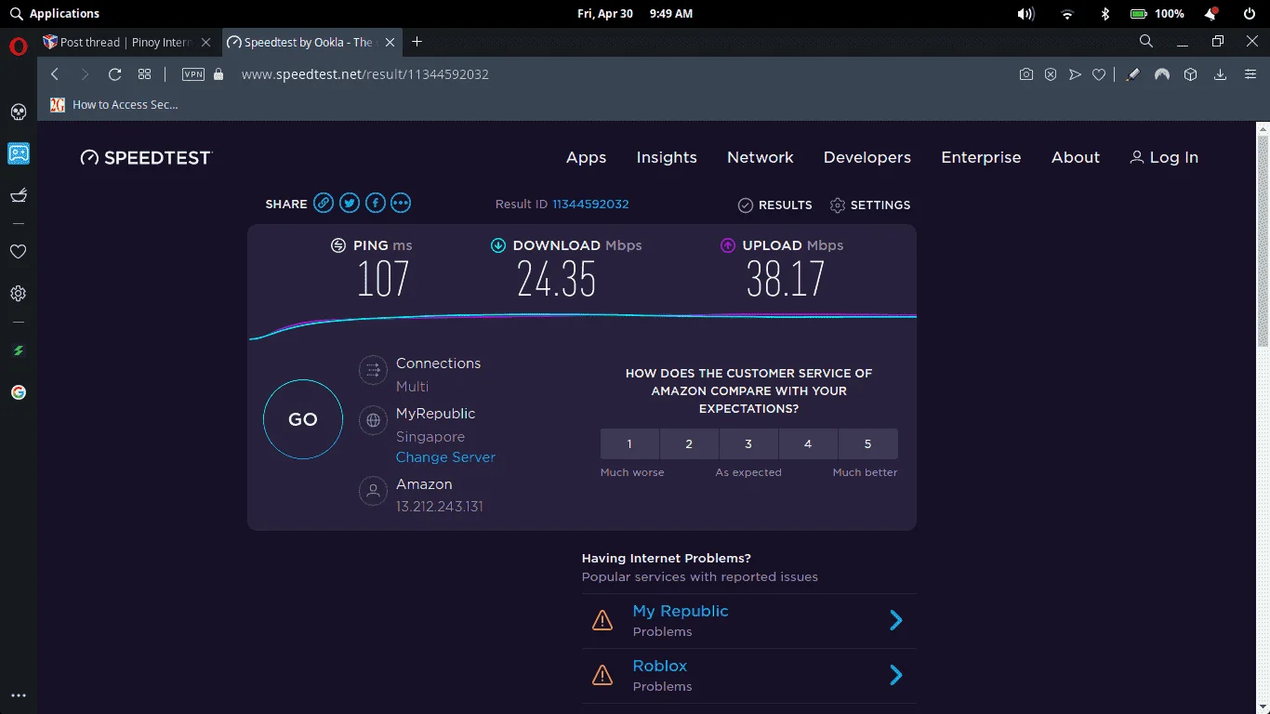Open the bowl-with-chopsticks sidebar icon

[18, 194]
